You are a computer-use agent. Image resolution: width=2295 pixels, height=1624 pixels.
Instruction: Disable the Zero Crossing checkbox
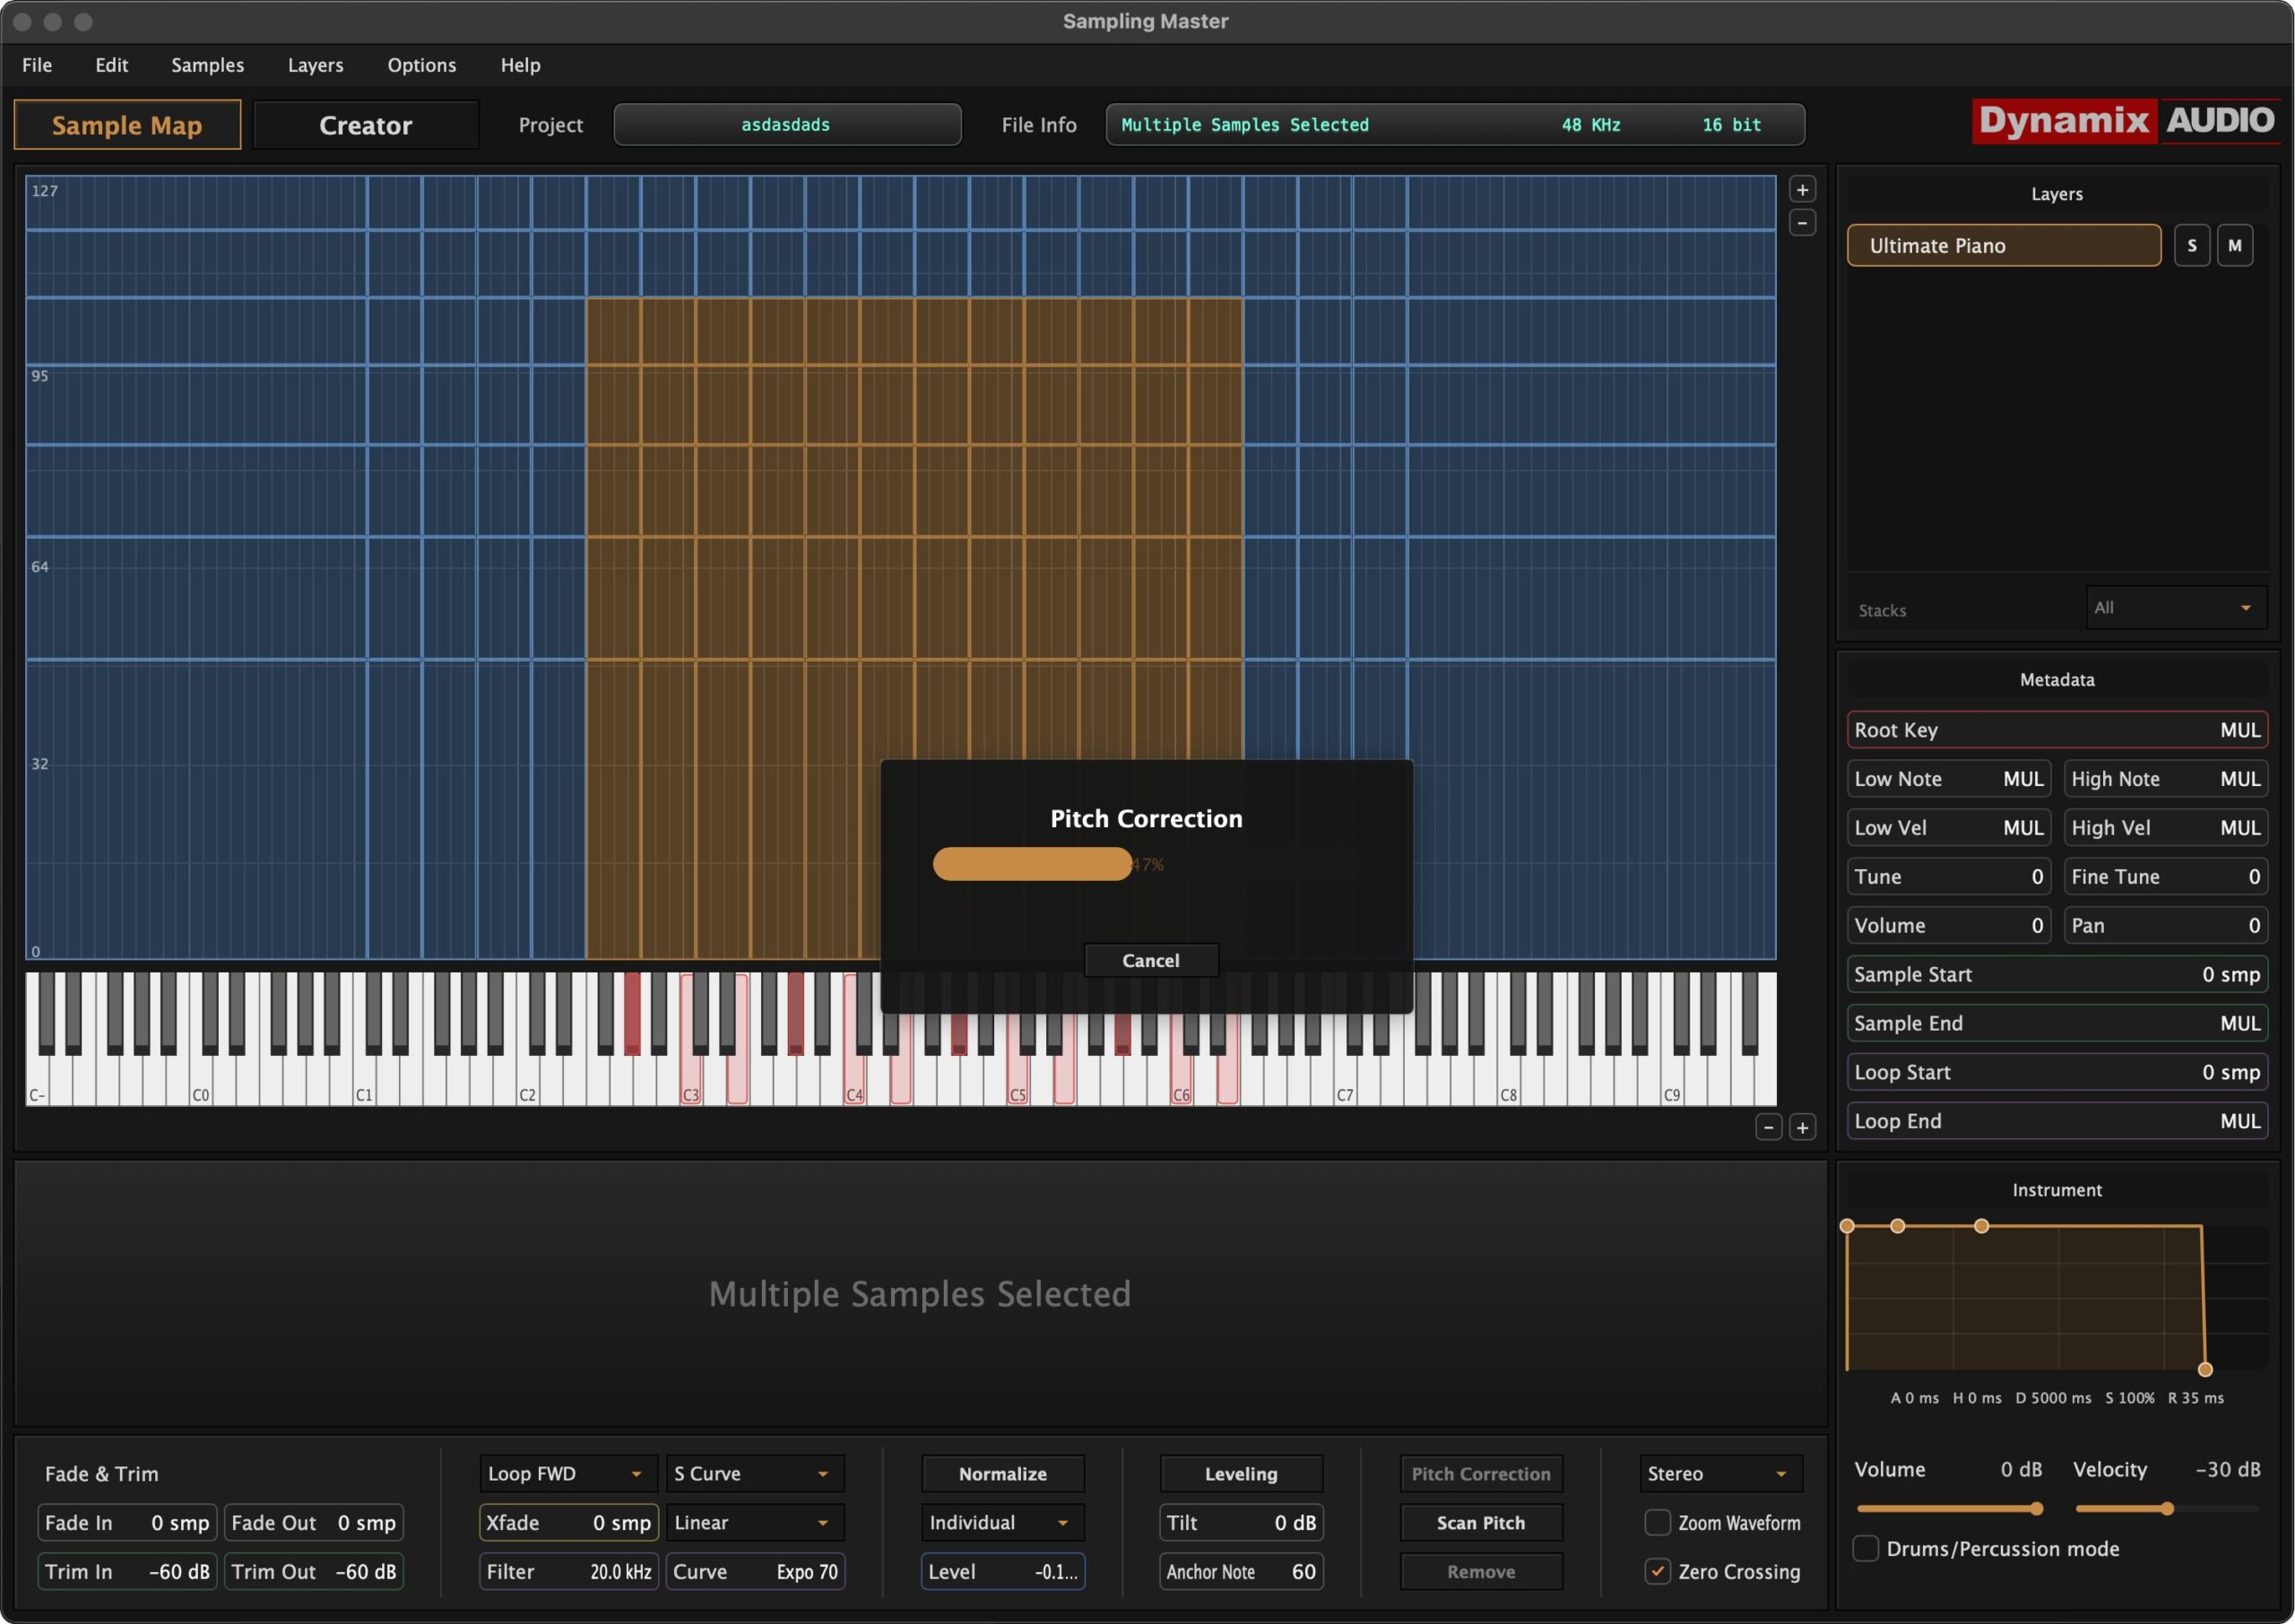coord(1657,1571)
